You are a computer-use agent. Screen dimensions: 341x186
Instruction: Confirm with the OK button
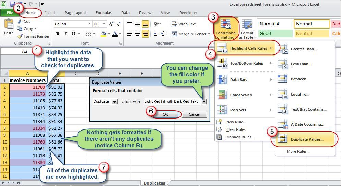click(165, 114)
